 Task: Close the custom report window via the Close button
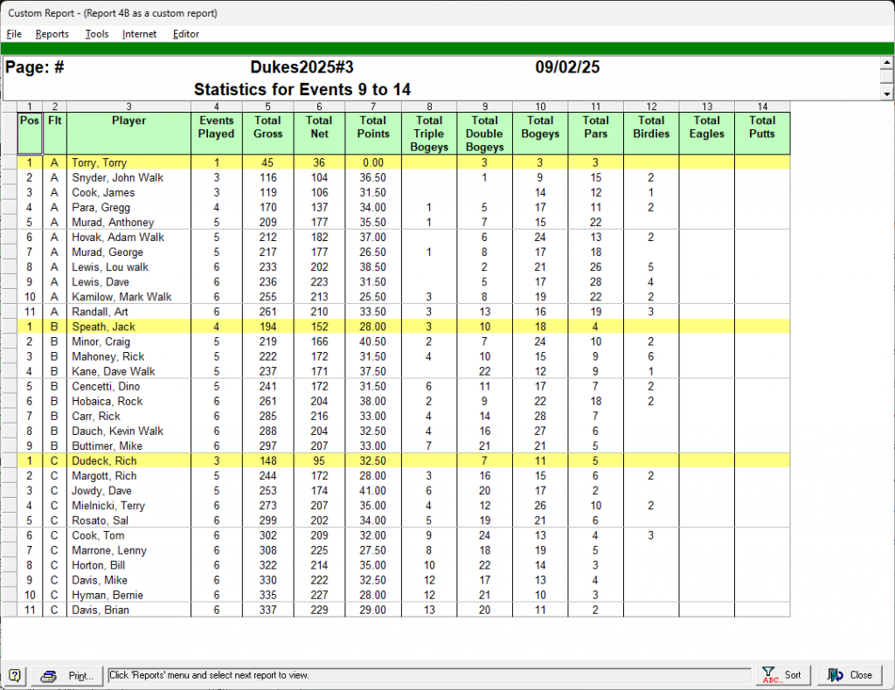[x=850, y=675]
